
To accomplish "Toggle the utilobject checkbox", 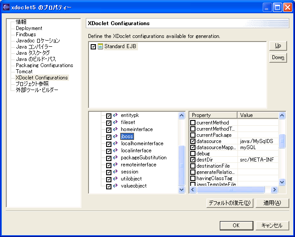I will 109,179.
